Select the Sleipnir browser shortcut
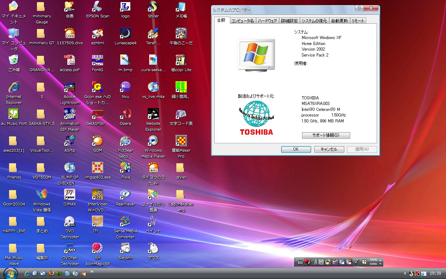Screen dimensions: 446x279 [125, 251]
